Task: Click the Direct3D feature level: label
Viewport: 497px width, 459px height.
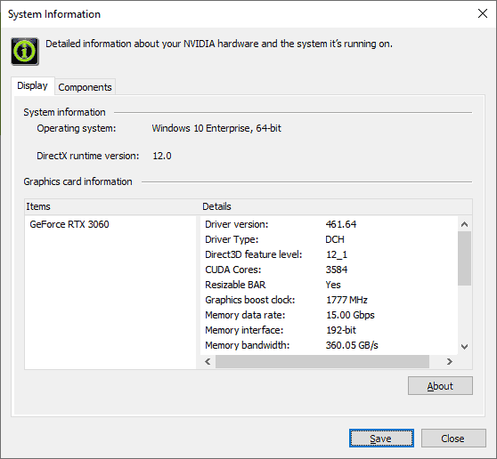Action: tap(254, 254)
